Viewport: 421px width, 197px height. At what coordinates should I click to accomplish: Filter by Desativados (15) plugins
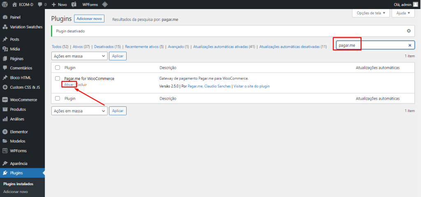[107, 47]
